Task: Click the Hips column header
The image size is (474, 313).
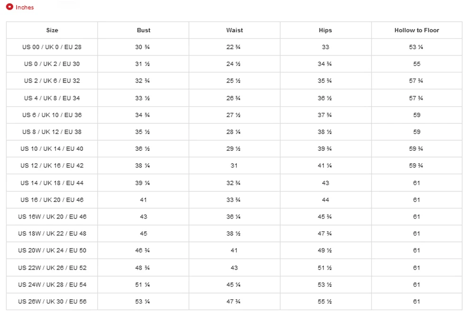Action: pyautogui.click(x=325, y=30)
